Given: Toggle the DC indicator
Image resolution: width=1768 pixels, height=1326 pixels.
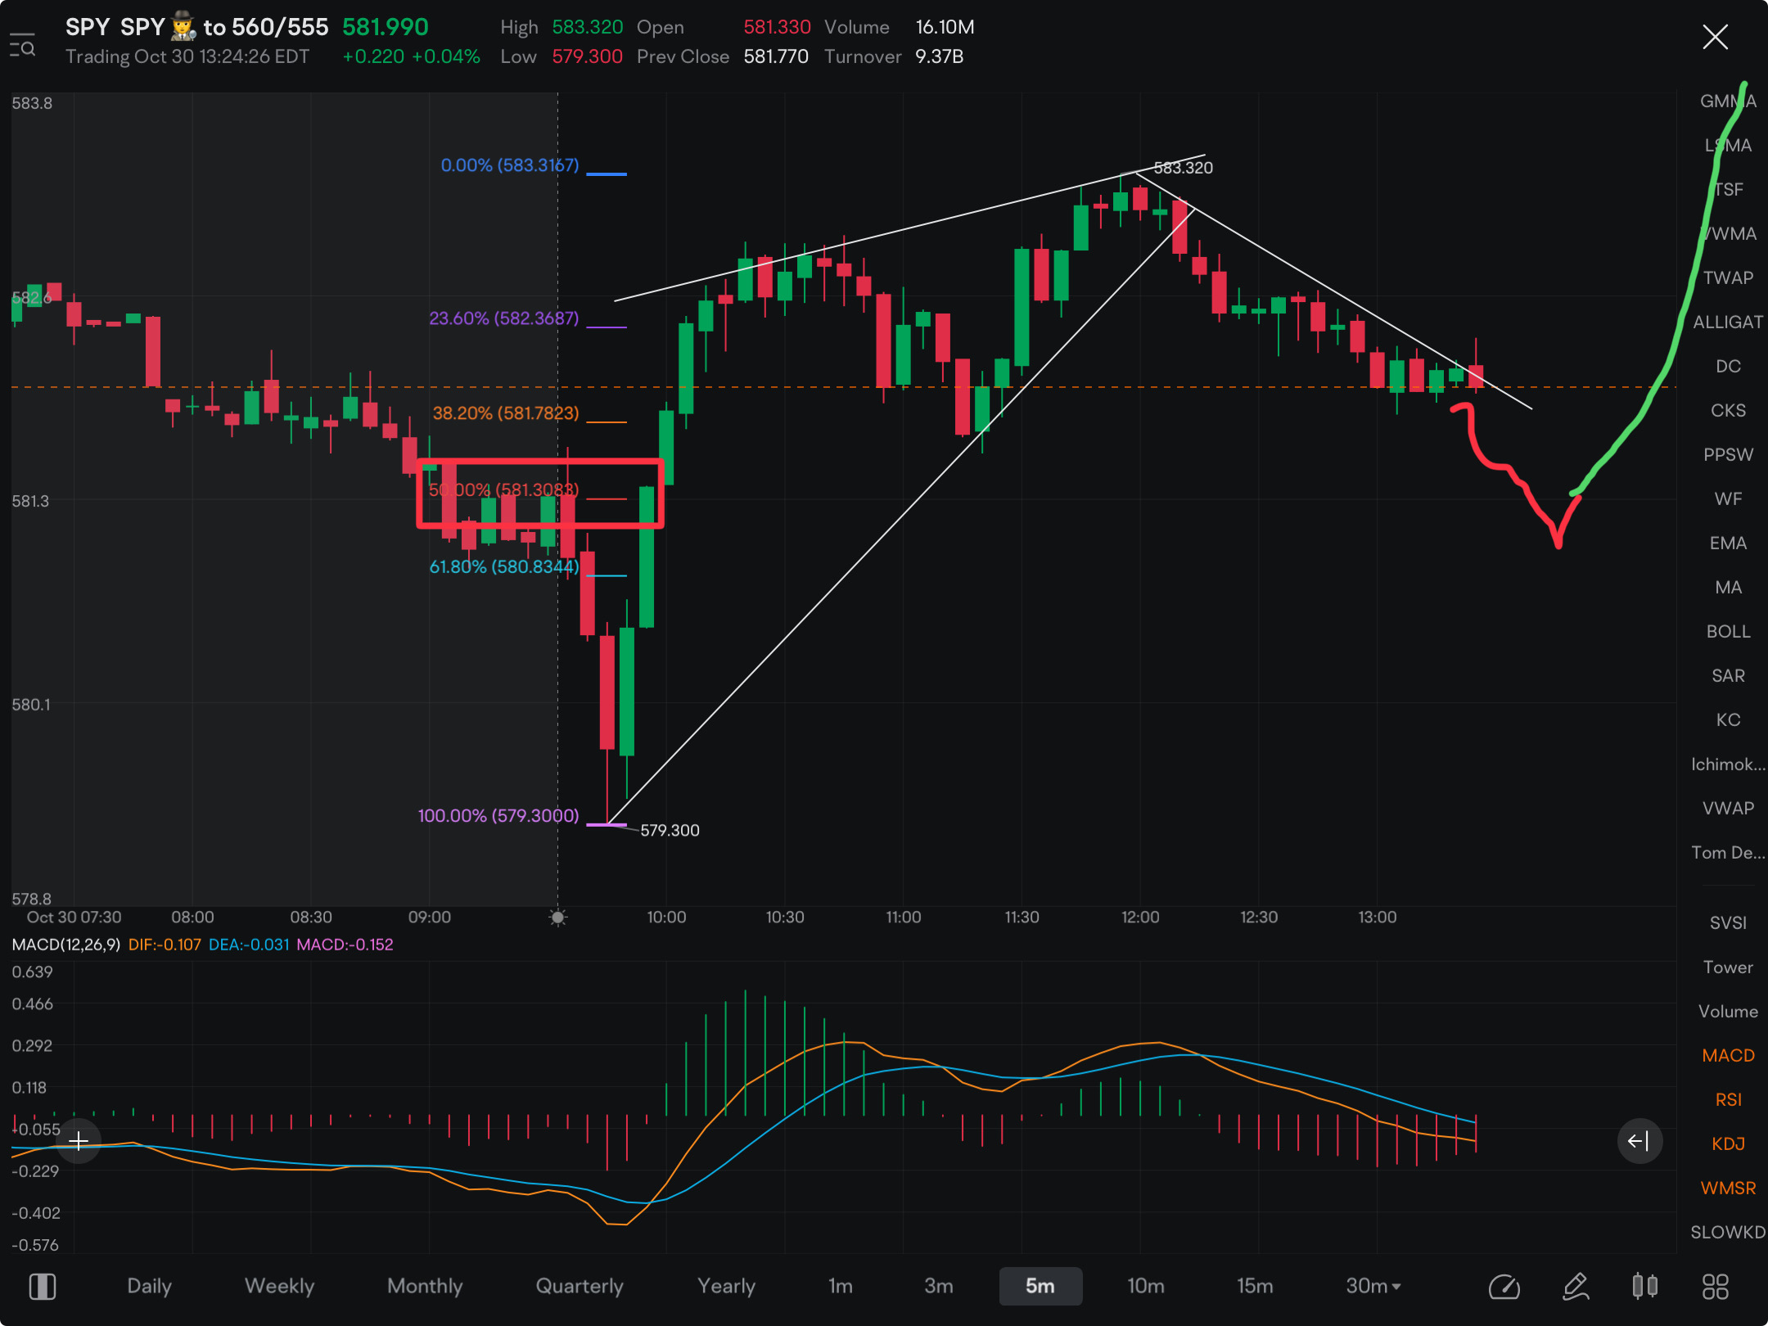Looking at the screenshot, I should [x=1728, y=367].
